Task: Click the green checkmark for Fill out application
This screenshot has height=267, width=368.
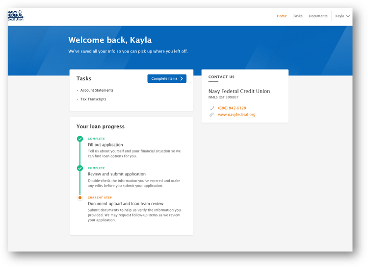Action: pos(80,139)
